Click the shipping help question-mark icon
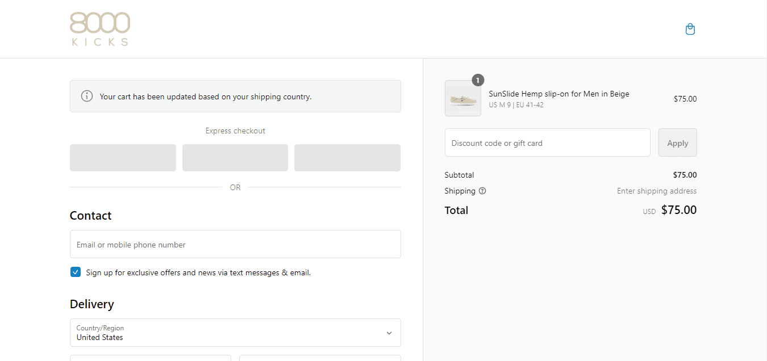 [482, 191]
